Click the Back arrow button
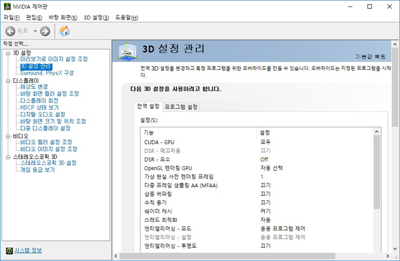This screenshot has width=400, height=261. tap(10, 31)
